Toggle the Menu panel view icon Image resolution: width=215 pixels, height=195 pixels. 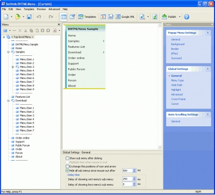(x=63, y=17)
